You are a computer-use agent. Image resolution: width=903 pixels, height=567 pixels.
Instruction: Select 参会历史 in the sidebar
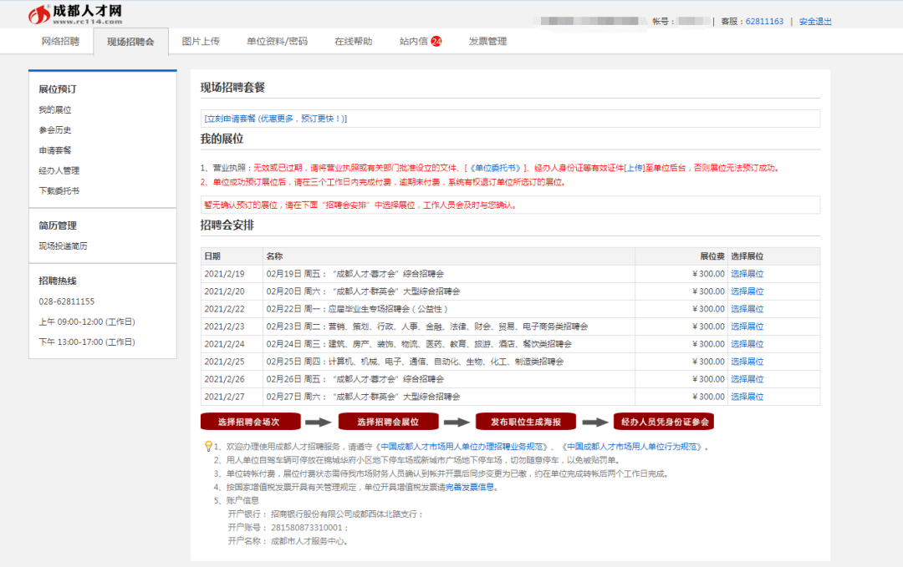(55, 130)
